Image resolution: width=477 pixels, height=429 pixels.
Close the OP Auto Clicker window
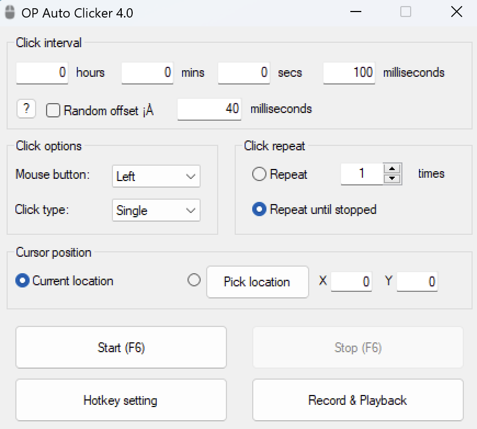coord(456,12)
